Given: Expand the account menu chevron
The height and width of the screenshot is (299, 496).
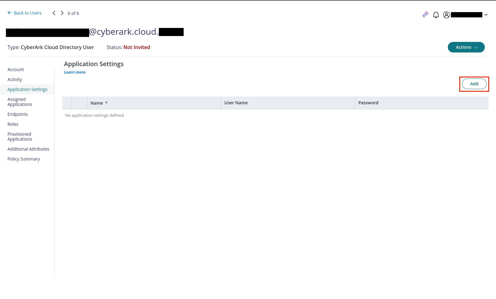Looking at the screenshot, I should 486,15.
